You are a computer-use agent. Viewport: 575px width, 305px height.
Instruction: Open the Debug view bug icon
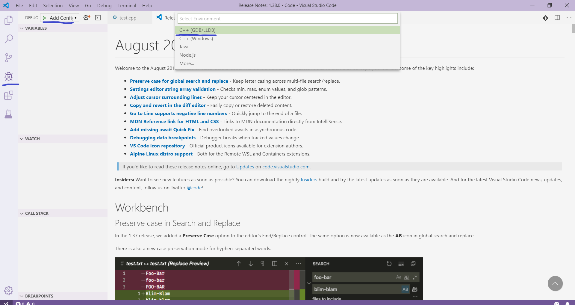coord(9,76)
